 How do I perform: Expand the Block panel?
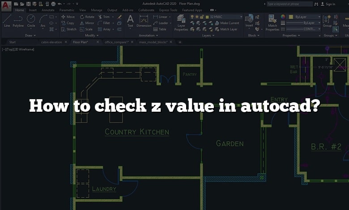click(254, 35)
